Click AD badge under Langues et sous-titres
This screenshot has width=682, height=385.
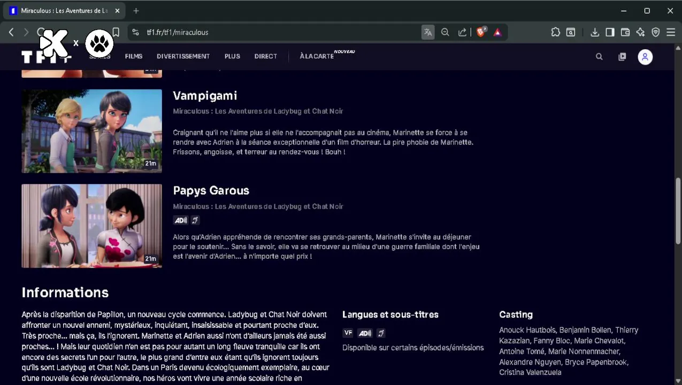coord(365,333)
